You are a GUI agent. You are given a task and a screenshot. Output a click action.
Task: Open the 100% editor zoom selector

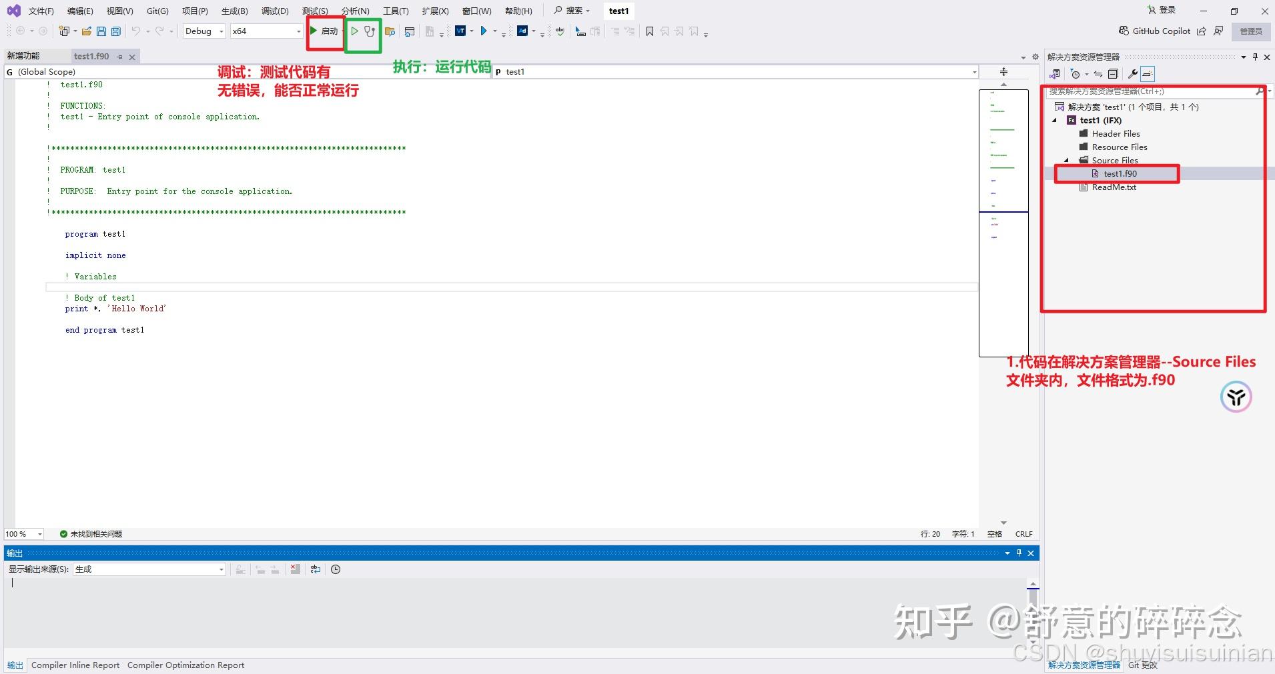coord(23,533)
